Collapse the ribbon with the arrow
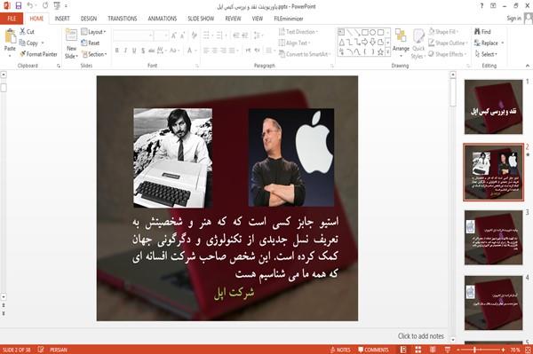Image resolution: width=533 pixels, height=354 pixels. point(528,66)
